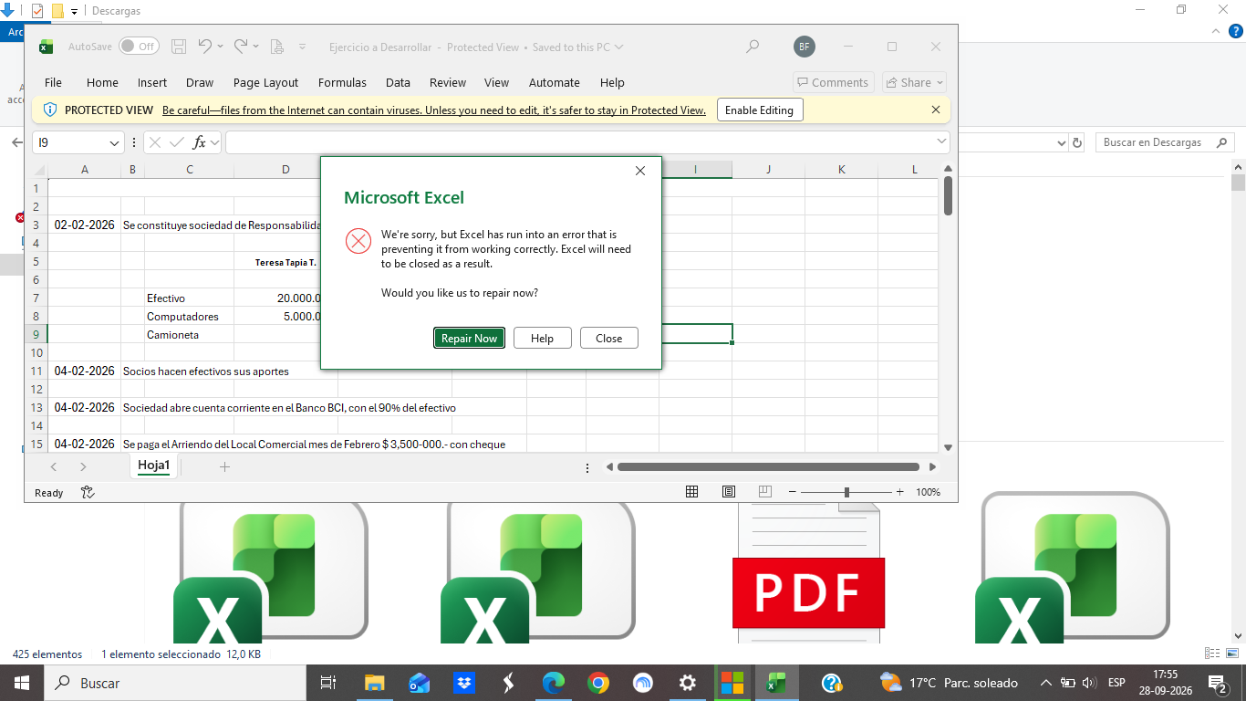Open the search magnifier in Excel title bar
The width and height of the screenshot is (1246, 701).
coord(753,47)
